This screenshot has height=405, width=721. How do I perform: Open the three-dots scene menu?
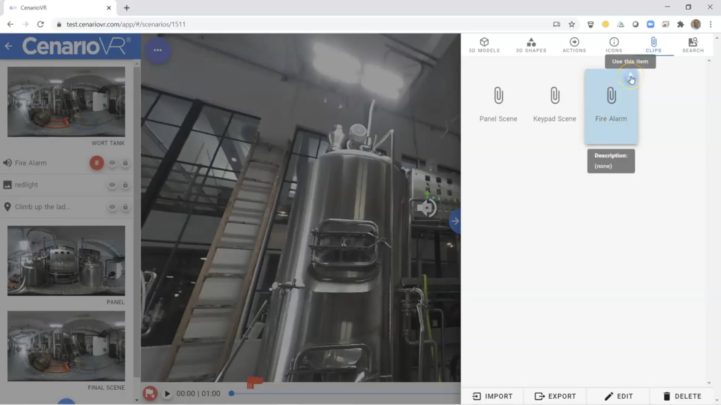pos(158,50)
